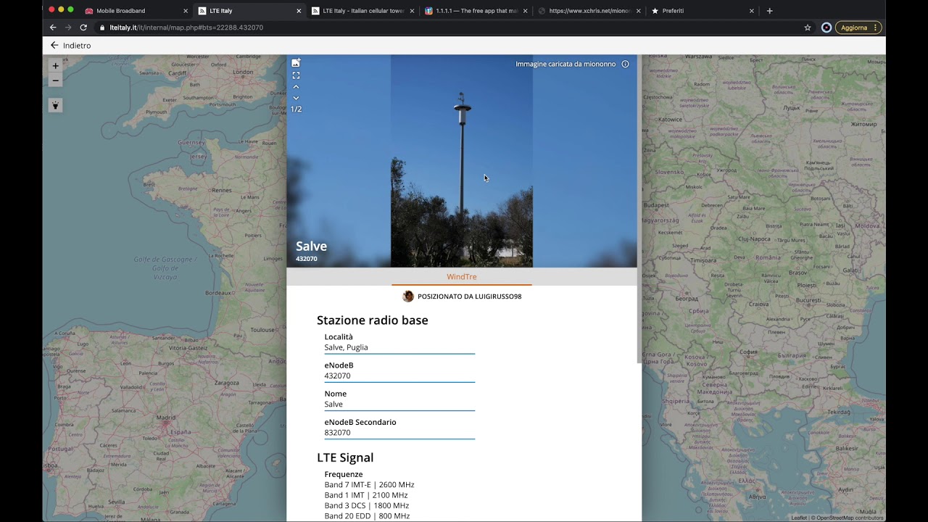Viewport: 928px width, 522px height.
Task: Close the Mobile Broadband tab
Action: click(x=186, y=11)
